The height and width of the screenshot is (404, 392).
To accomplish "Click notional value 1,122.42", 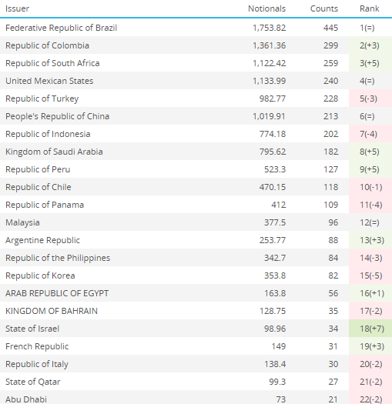I will click(x=270, y=63).
